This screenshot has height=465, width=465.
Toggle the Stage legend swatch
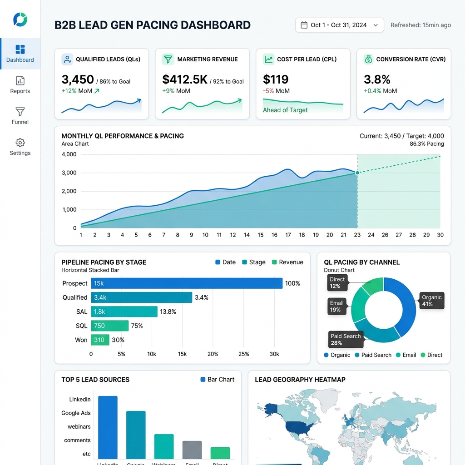tap(244, 262)
